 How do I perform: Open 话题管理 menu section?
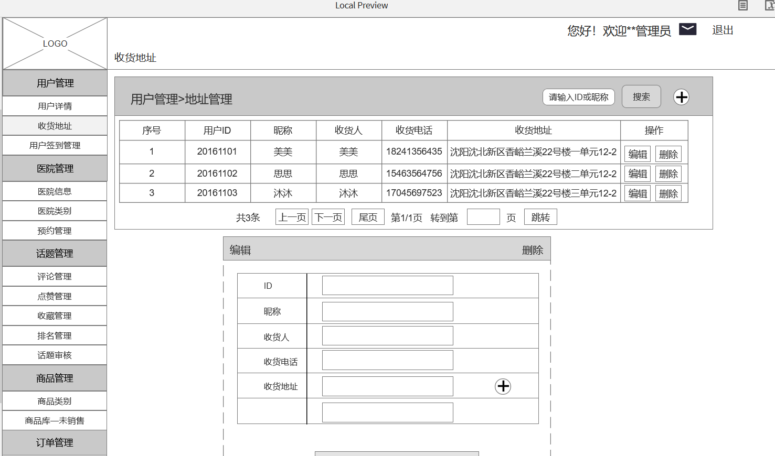point(55,253)
